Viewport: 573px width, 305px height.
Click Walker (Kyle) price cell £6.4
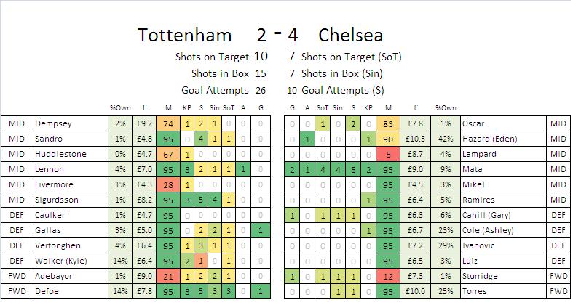(x=144, y=261)
